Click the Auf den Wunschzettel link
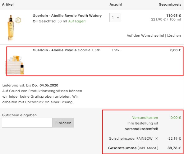The height and width of the screenshot is (154, 184). click(145, 35)
